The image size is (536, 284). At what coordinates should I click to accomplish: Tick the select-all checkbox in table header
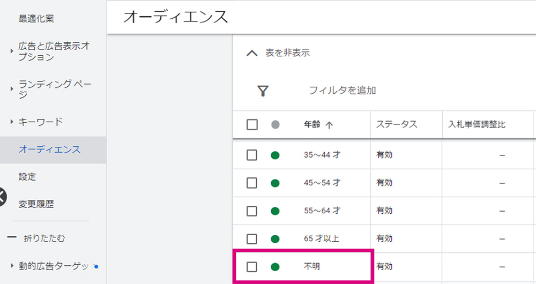[252, 125]
